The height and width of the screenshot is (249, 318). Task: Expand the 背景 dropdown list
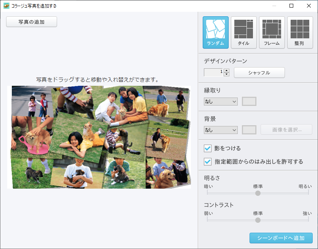[221, 130]
